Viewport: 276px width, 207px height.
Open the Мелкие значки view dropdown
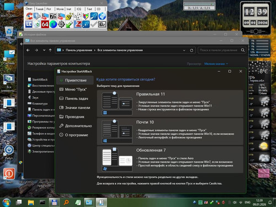click(x=216, y=63)
